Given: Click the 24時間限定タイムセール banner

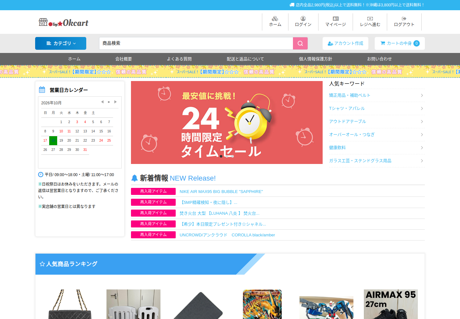Looking at the screenshot, I should click(x=227, y=122).
